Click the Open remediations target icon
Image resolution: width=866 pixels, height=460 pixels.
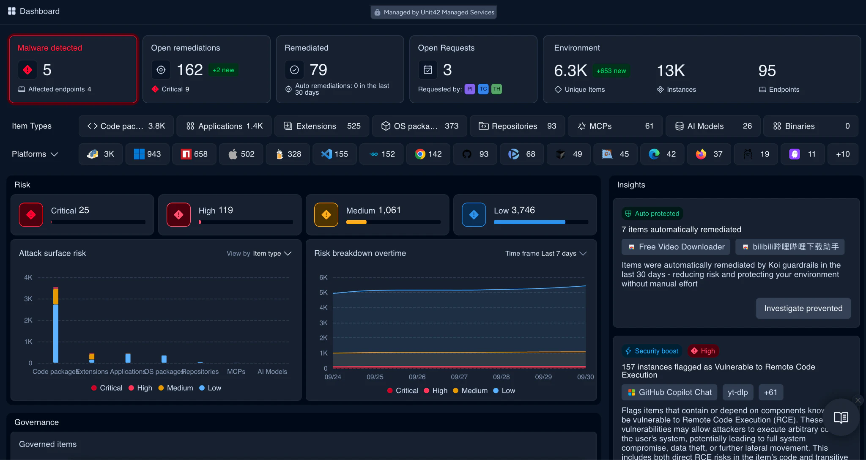click(161, 70)
